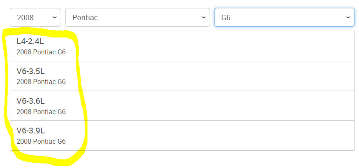Image resolution: width=359 pixels, height=168 pixels.
Task: Choose the V6-3.5L engine option
Action: point(182,76)
